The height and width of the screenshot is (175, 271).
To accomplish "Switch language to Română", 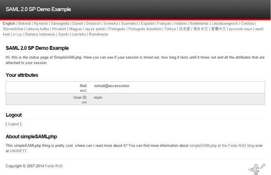I will pos(98,34).
